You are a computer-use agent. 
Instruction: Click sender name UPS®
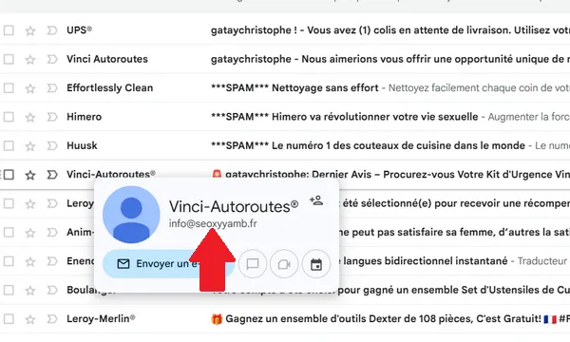79,30
